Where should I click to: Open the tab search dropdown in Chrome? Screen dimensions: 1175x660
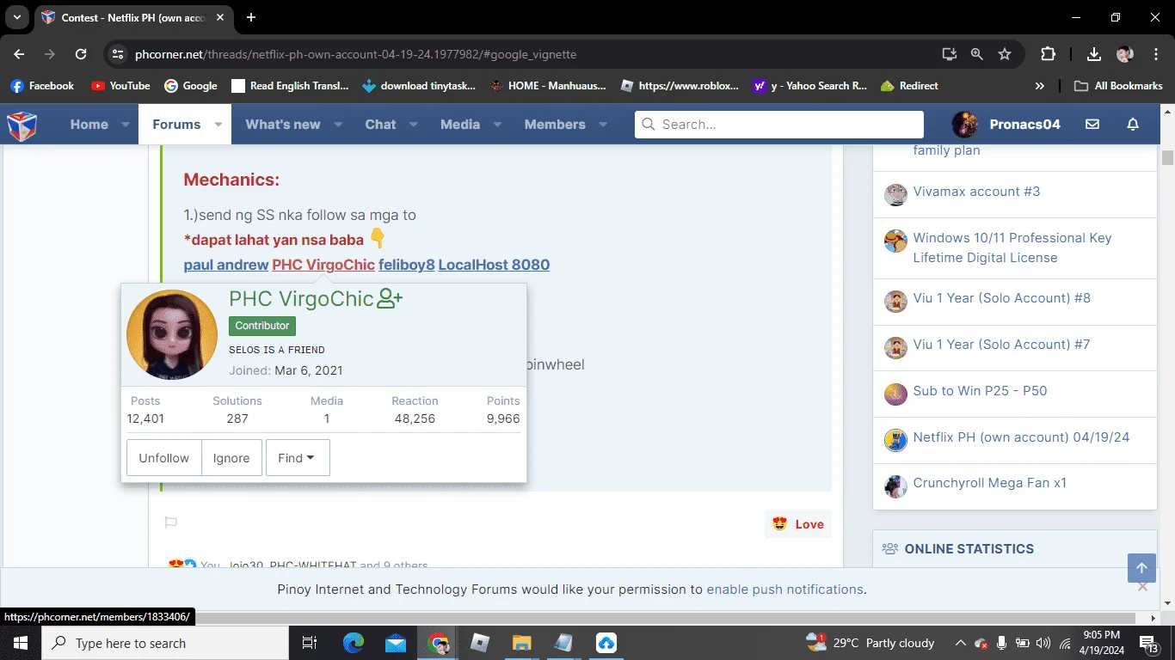click(x=16, y=17)
